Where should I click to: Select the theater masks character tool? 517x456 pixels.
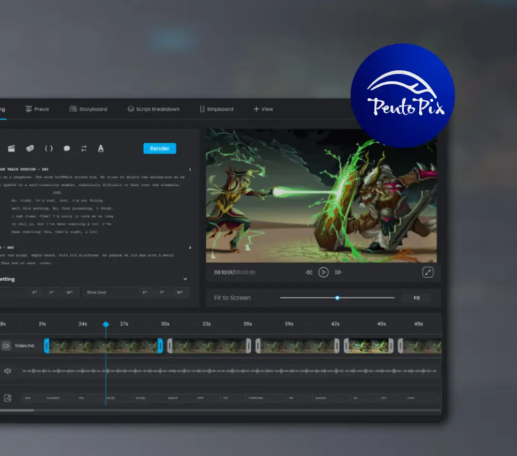click(30, 148)
